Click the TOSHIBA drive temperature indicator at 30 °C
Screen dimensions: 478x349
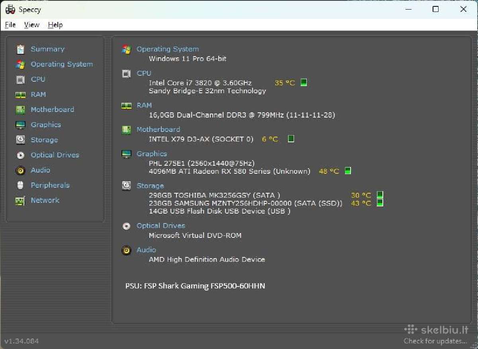click(x=380, y=195)
